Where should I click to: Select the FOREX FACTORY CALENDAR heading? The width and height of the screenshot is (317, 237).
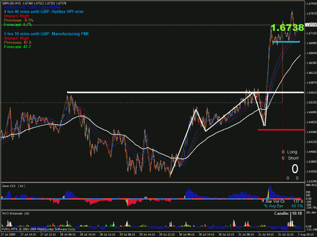pos(32,7)
